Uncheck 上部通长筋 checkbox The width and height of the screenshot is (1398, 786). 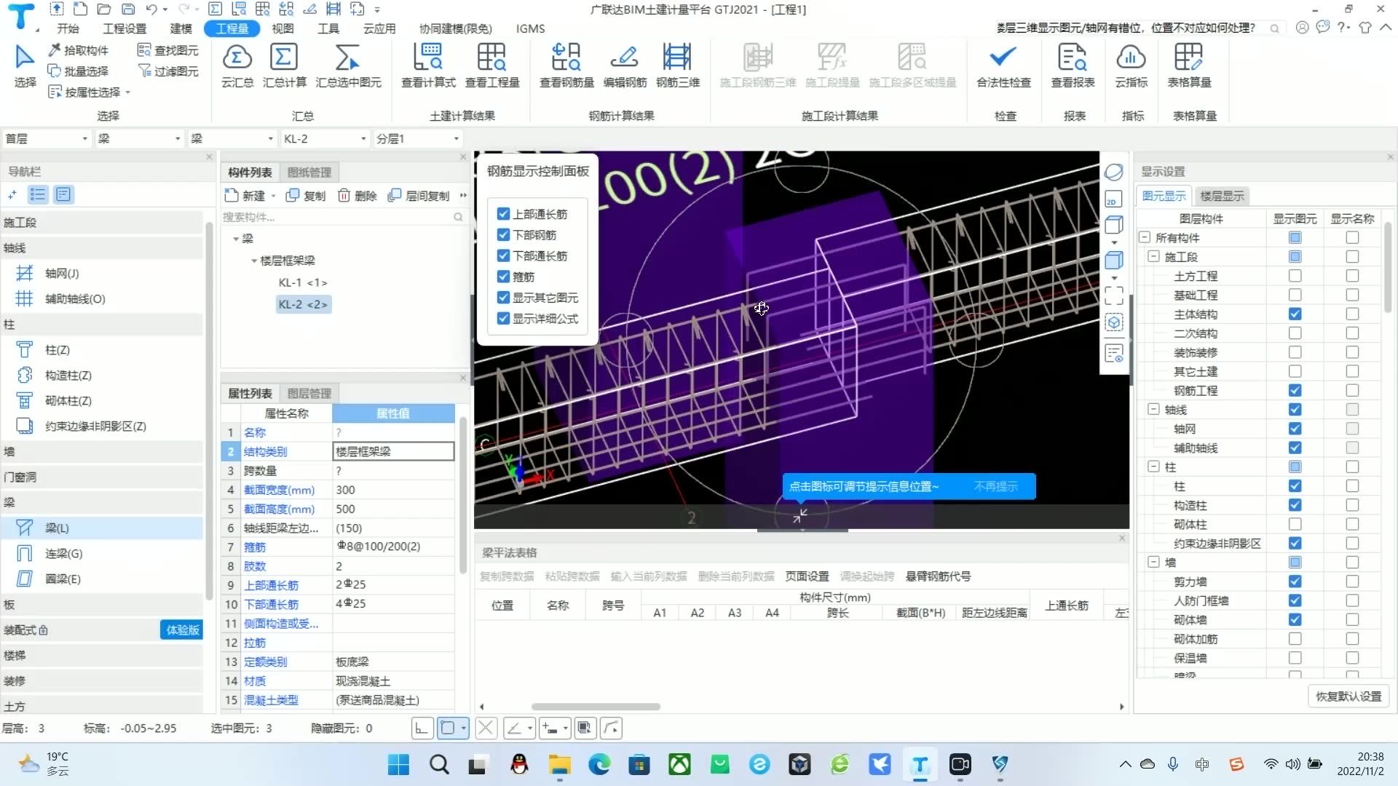click(503, 214)
